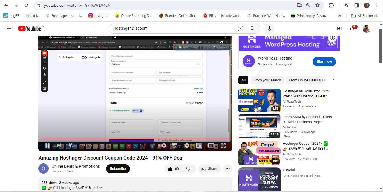
Task: Open Hostinger vs HostGator 2024 thumbnail
Action: 259,100
